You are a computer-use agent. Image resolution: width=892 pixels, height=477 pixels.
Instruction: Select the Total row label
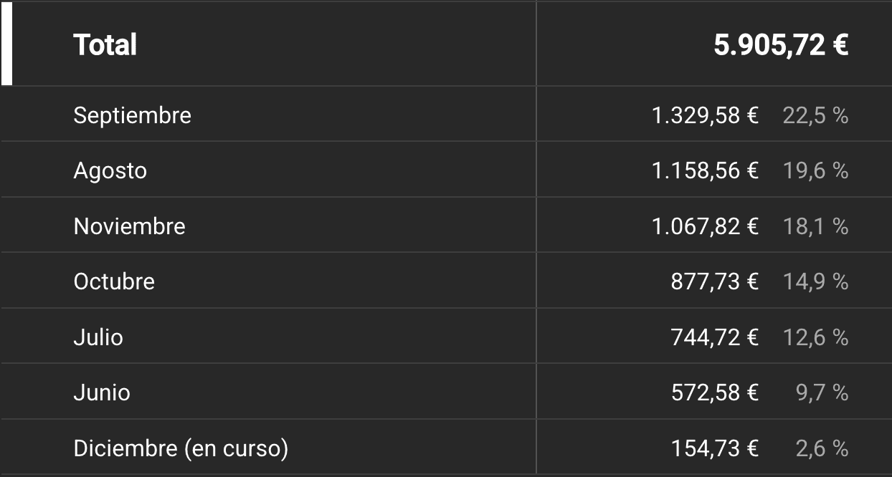(x=105, y=45)
